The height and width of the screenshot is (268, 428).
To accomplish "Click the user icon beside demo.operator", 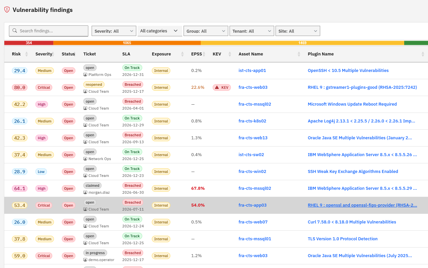I will pos(85,260).
